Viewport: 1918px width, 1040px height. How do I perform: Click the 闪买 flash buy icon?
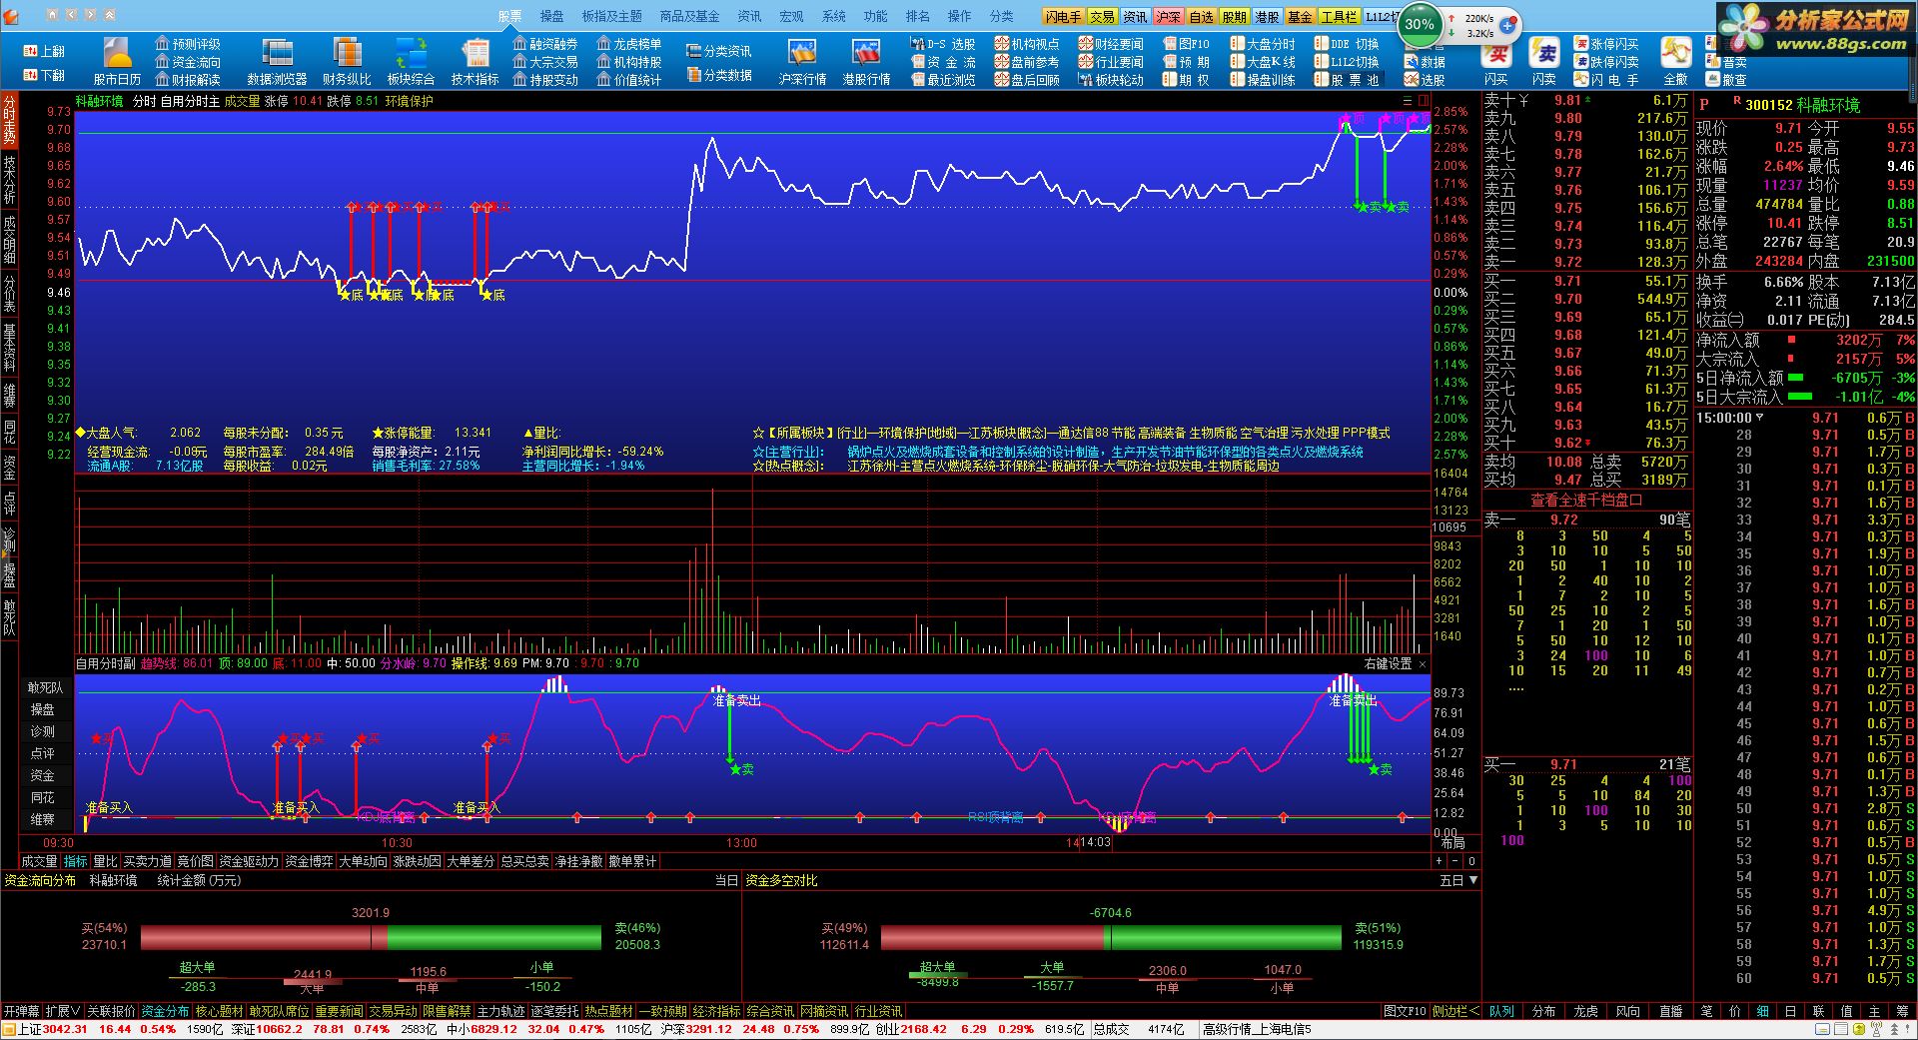point(1496,61)
